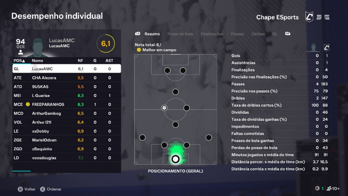Toggle POS column sort order arrow
The image size is (348, 196).
pyautogui.click(x=23, y=60)
